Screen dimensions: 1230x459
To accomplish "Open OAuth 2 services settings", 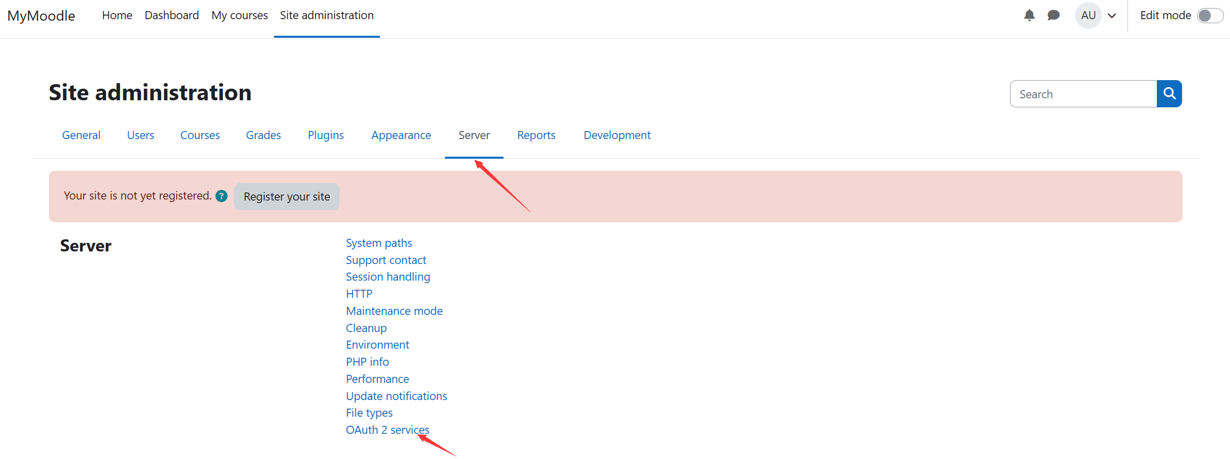I will (387, 430).
